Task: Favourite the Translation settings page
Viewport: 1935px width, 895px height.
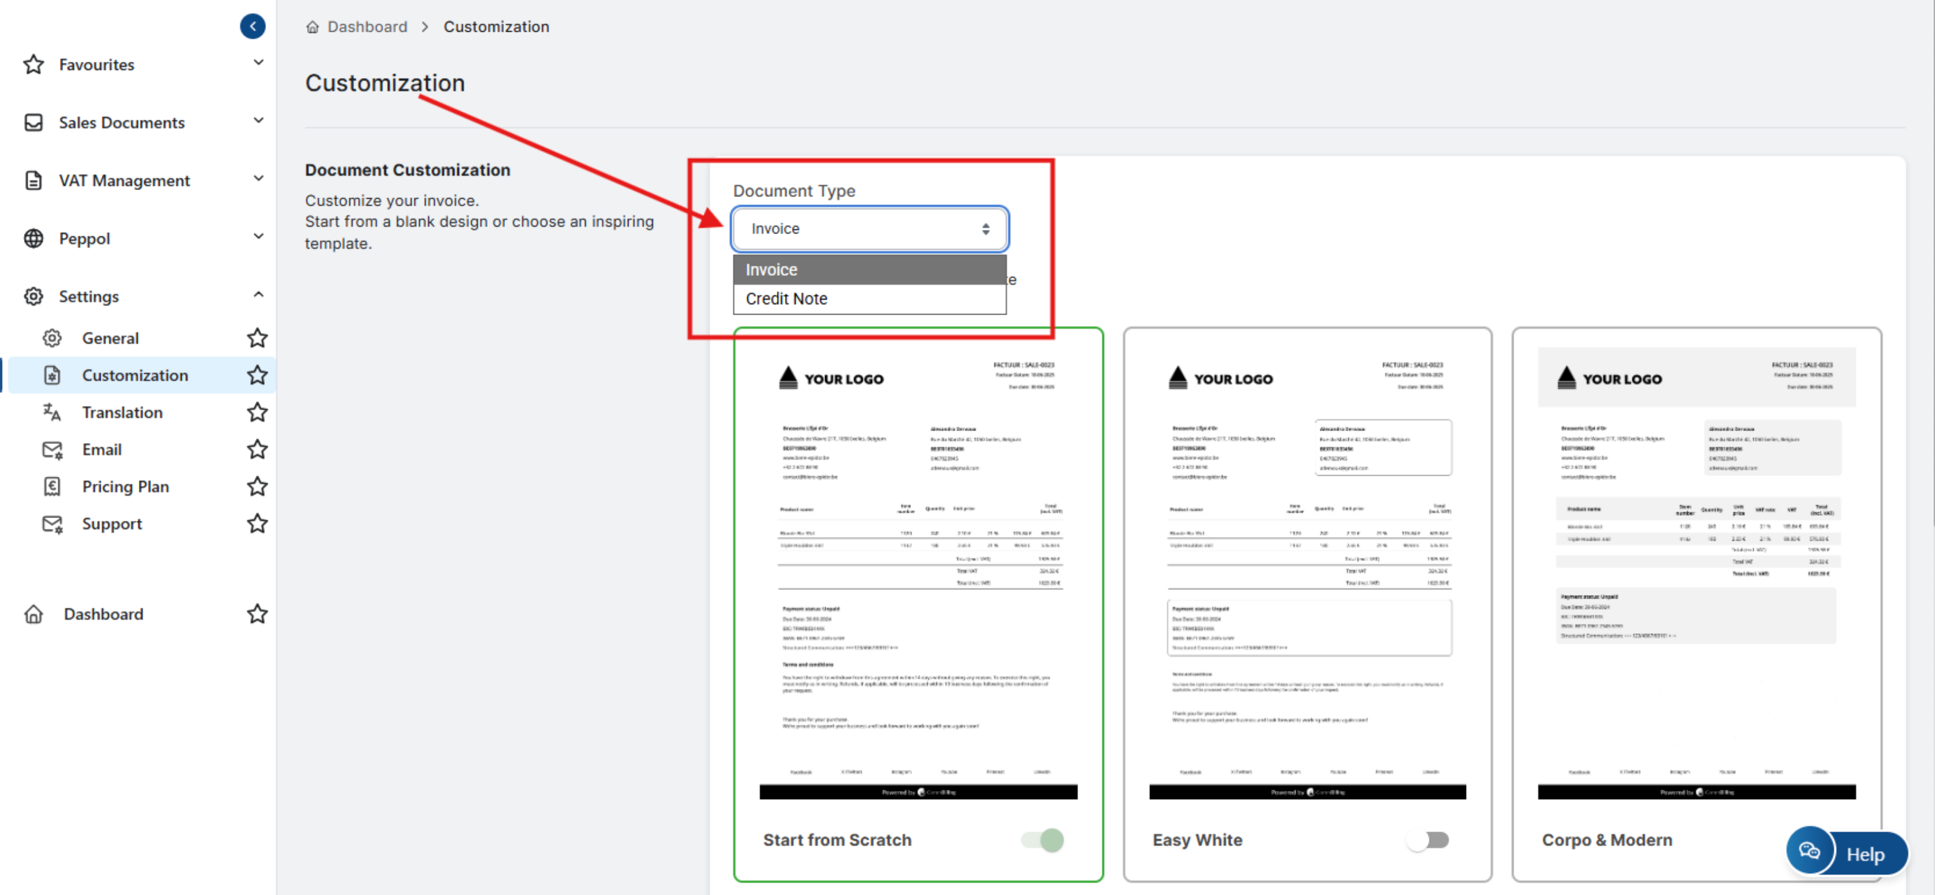Action: point(257,412)
